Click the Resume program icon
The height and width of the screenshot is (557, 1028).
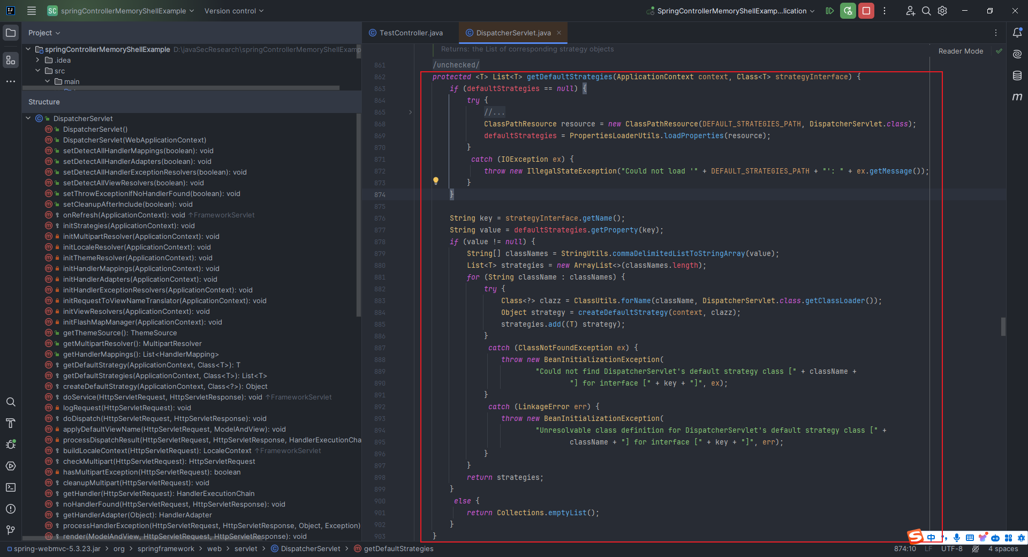830,11
